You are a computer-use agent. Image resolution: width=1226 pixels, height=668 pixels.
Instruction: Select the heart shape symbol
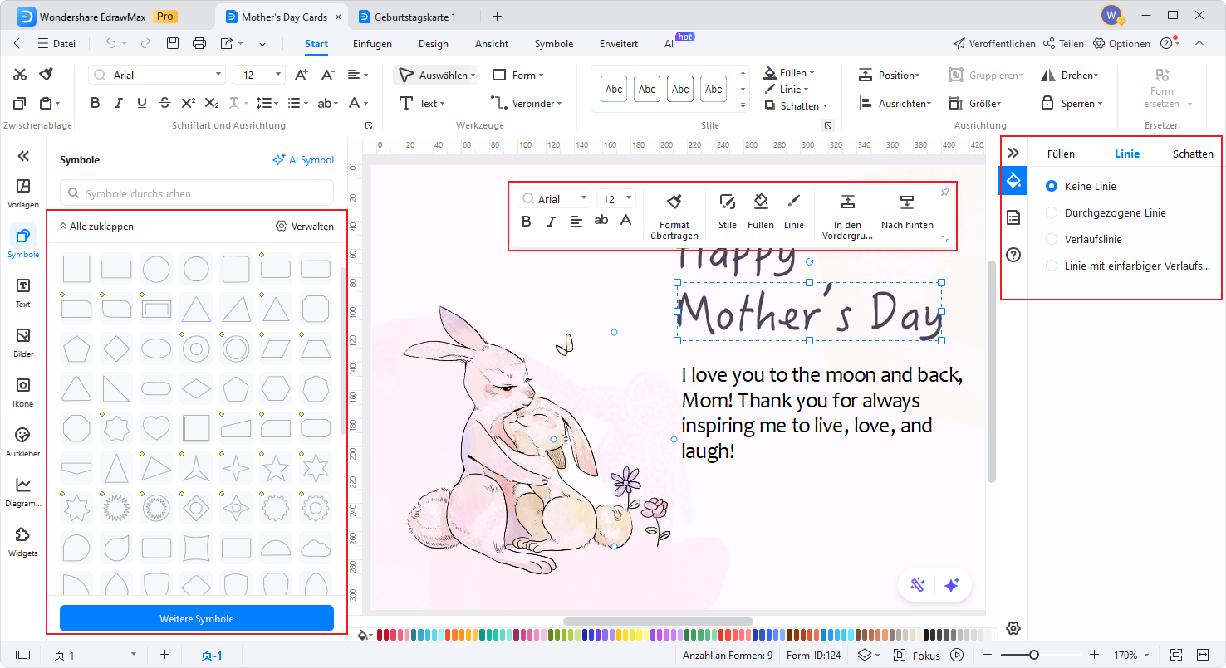click(156, 428)
